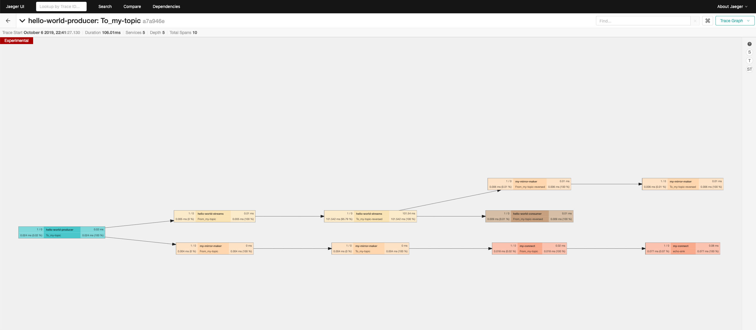Select the S service mode button

(749, 52)
